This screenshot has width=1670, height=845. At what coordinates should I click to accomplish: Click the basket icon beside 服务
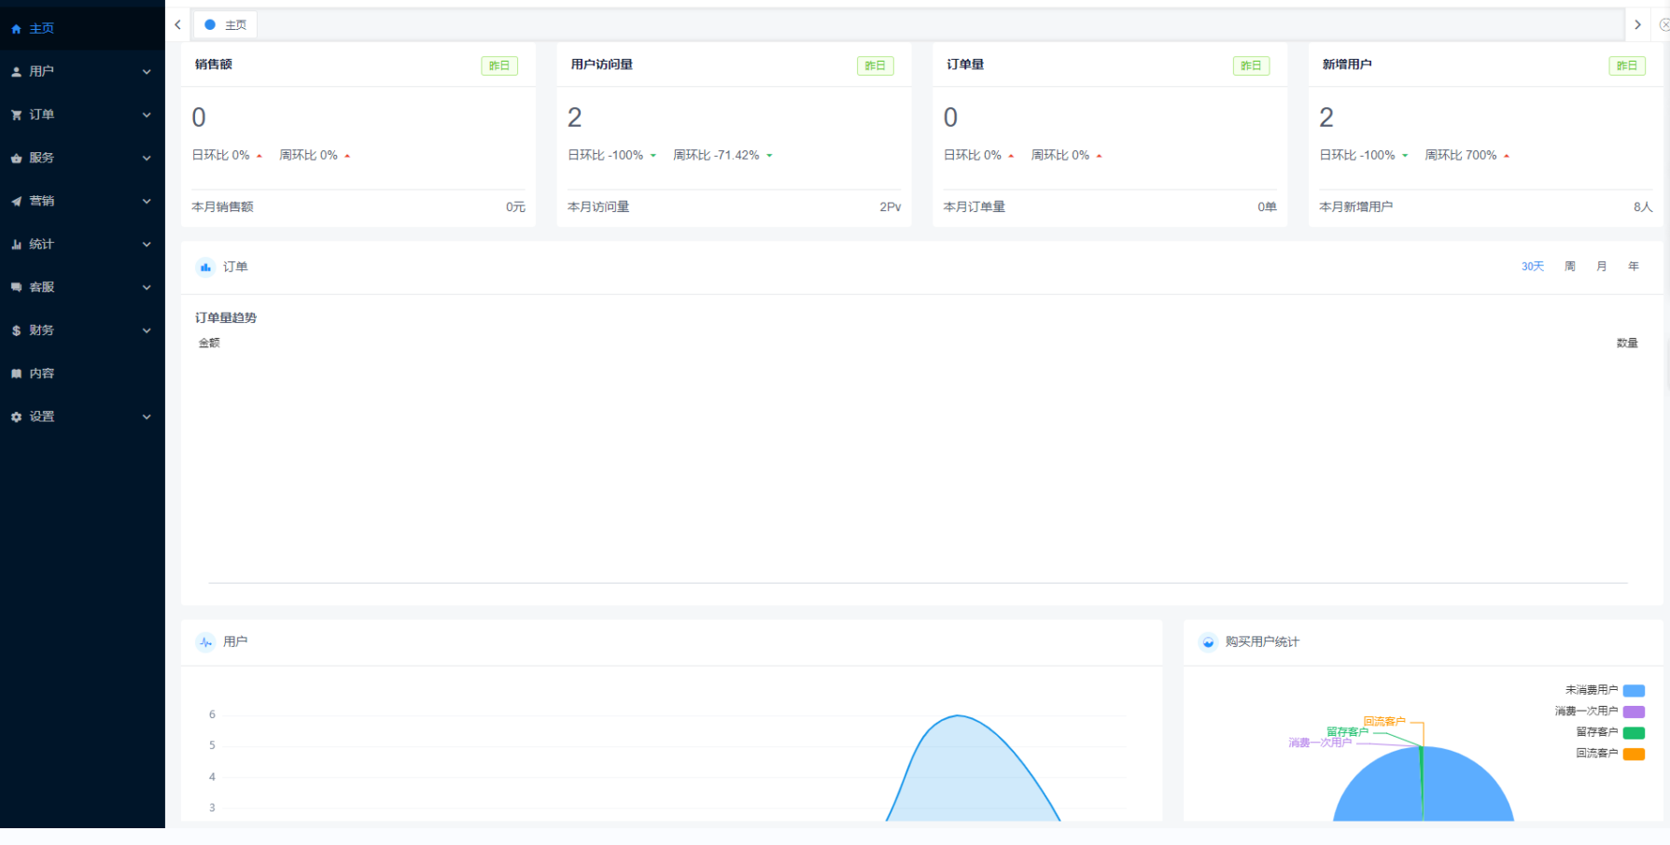(x=16, y=158)
